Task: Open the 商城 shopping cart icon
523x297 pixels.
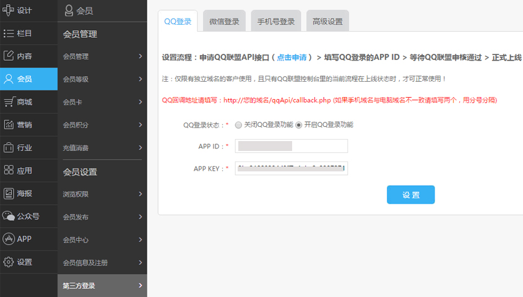Action: coord(9,101)
